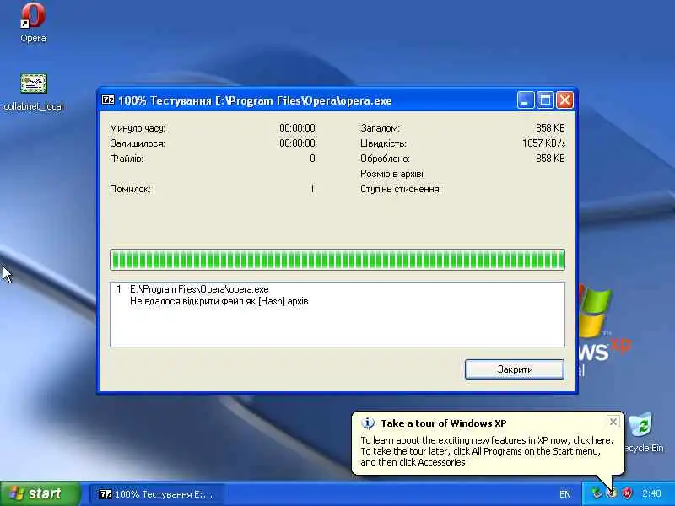Image resolution: width=675 pixels, height=506 pixels.
Task: Click the Ступінь стиснення: label
Action: pyautogui.click(x=401, y=189)
